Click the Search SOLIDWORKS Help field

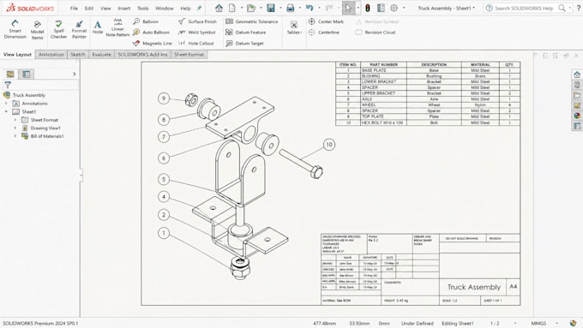[x=527, y=8]
